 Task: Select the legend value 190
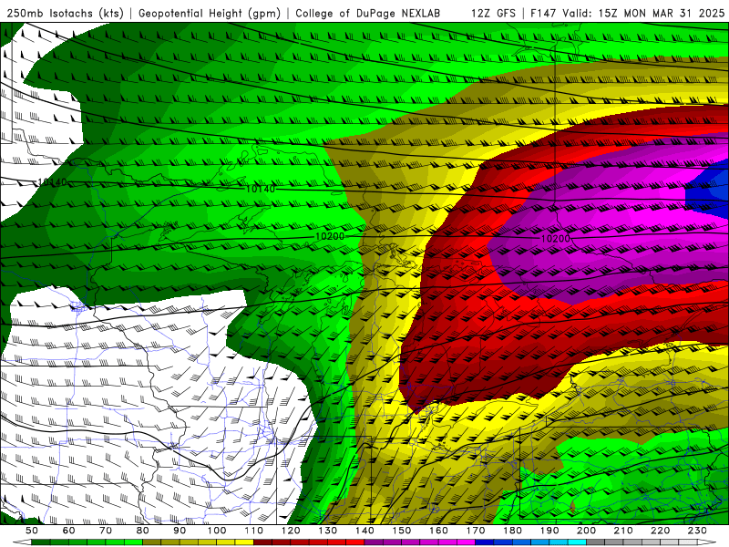point(549,531)
